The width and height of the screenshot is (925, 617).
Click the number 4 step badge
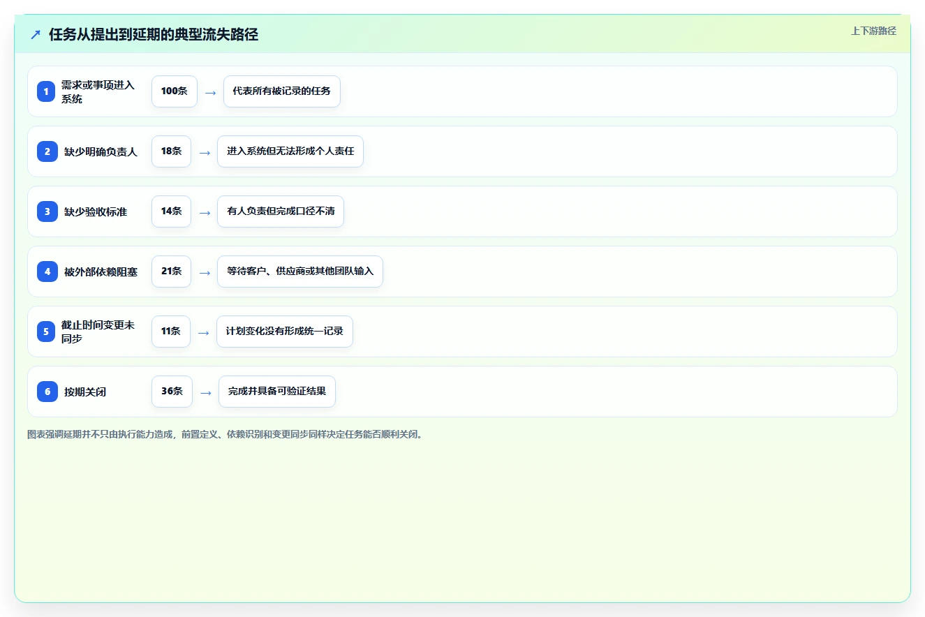tap(47, 272)
